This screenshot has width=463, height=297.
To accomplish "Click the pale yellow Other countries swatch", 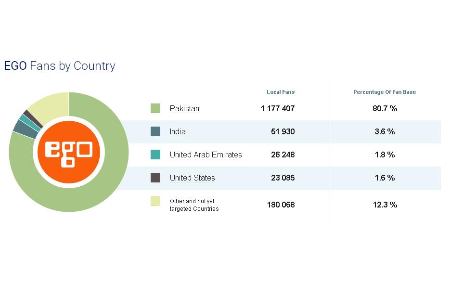I will click(x=155, y=201).
